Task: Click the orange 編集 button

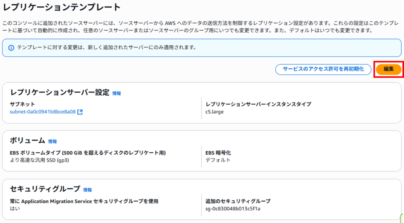Action: (388, 69)
